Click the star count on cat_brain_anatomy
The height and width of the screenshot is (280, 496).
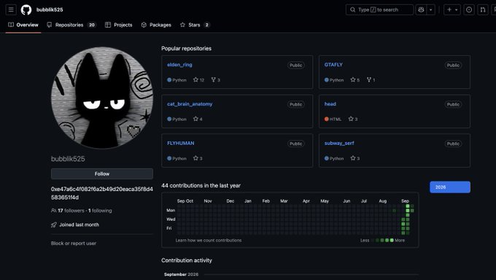coord(198,119)
